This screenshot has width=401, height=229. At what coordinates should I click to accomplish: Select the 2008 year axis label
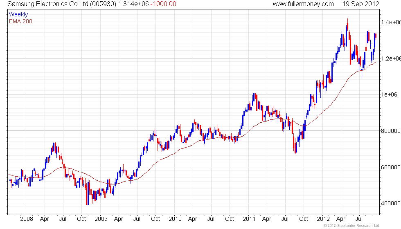click(27, 219)
